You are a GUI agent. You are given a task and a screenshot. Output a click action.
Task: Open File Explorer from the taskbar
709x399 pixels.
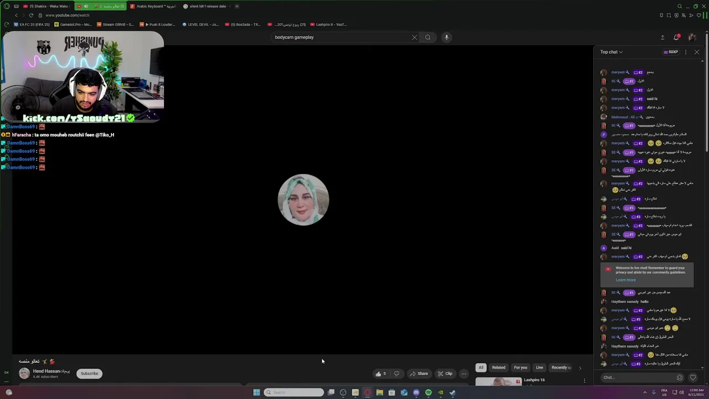pyautogui.click(x=379, y=392)
